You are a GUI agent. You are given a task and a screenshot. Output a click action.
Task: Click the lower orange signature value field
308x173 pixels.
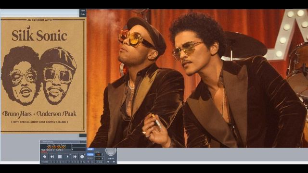(x=98, y=159)
